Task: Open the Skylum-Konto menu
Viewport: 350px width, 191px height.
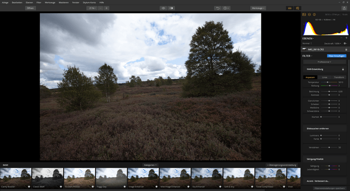Action: [89, 2]
